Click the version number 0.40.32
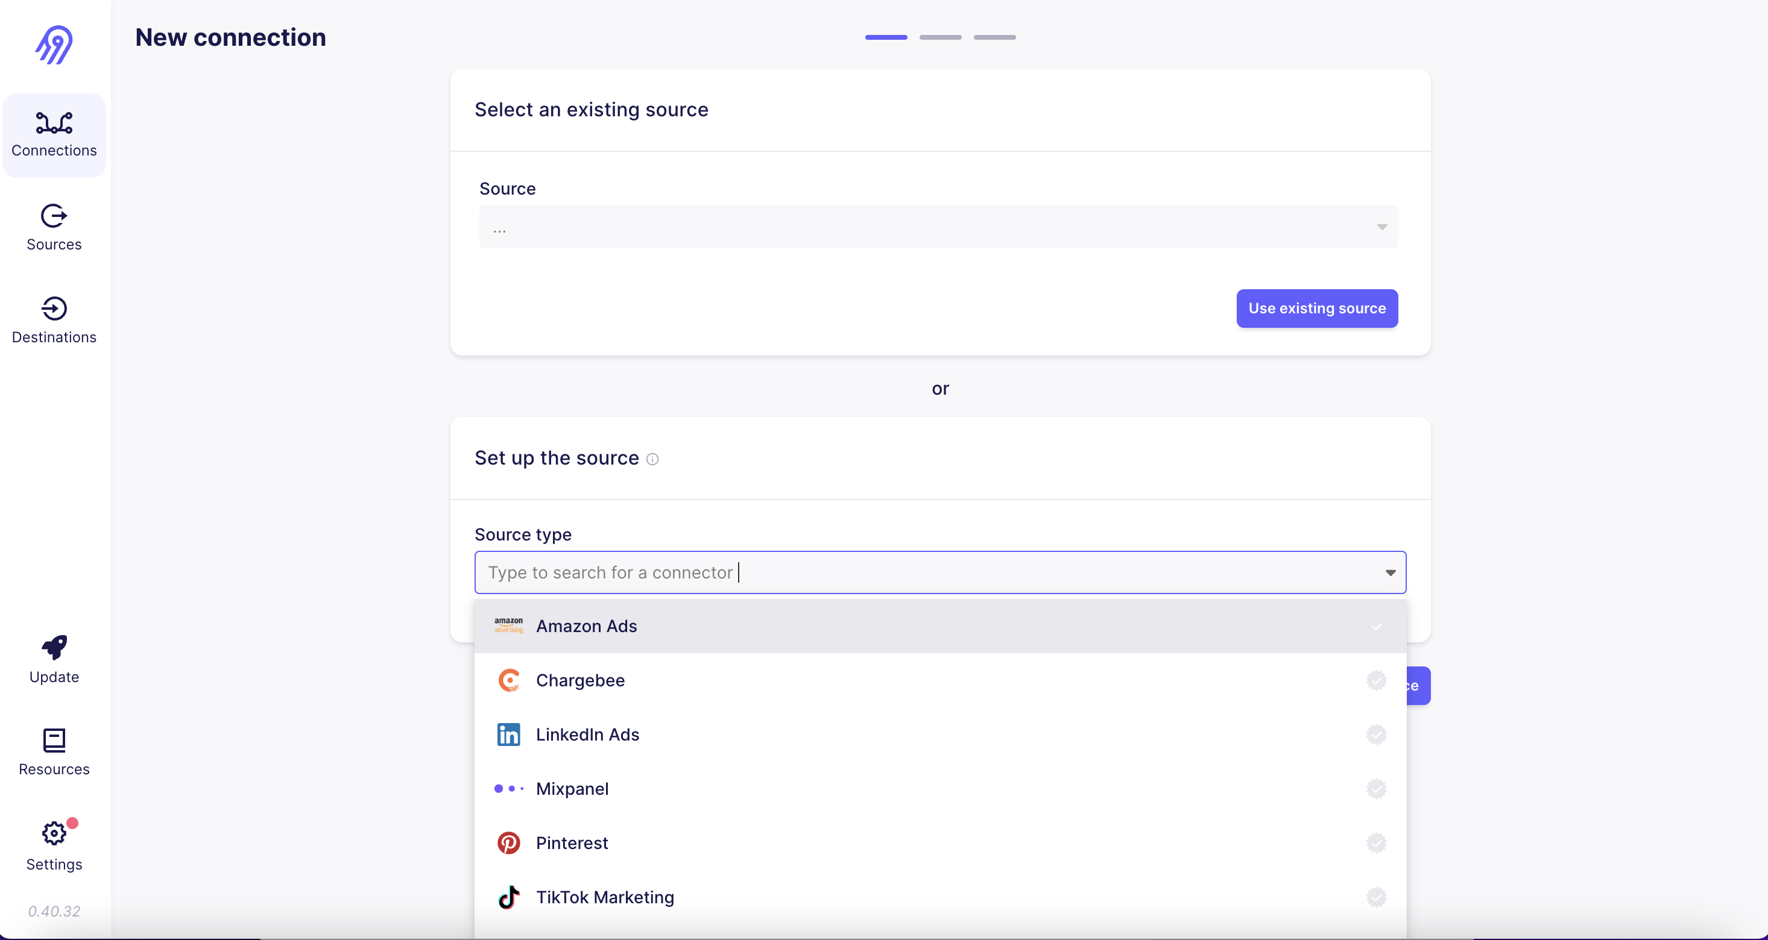 pyautogui.click(x=54, y=911)
